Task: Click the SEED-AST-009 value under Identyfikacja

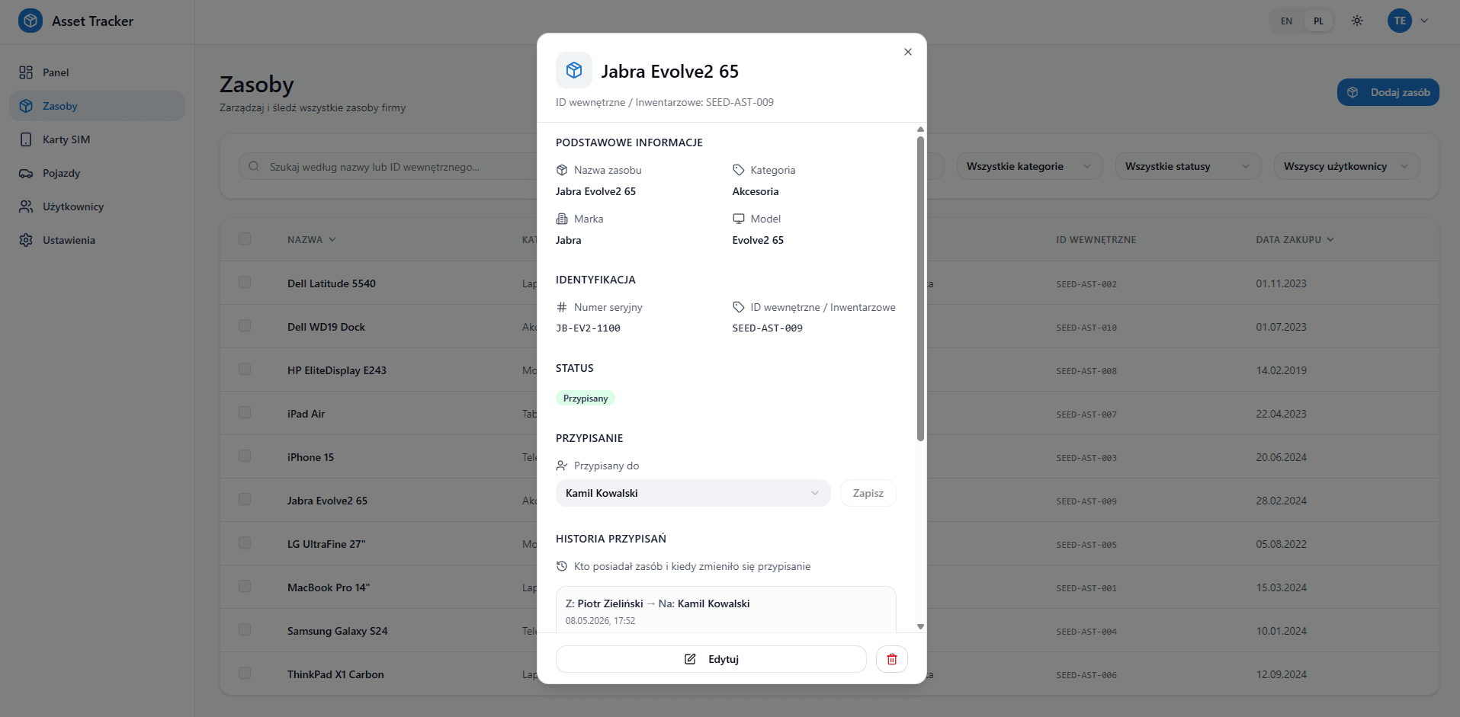Action: coord(767,328)
